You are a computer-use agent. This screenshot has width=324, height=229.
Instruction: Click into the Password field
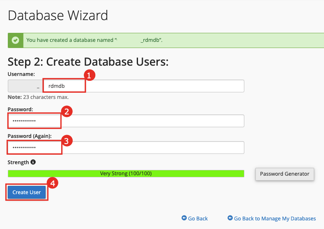click(x=144, y=121)
